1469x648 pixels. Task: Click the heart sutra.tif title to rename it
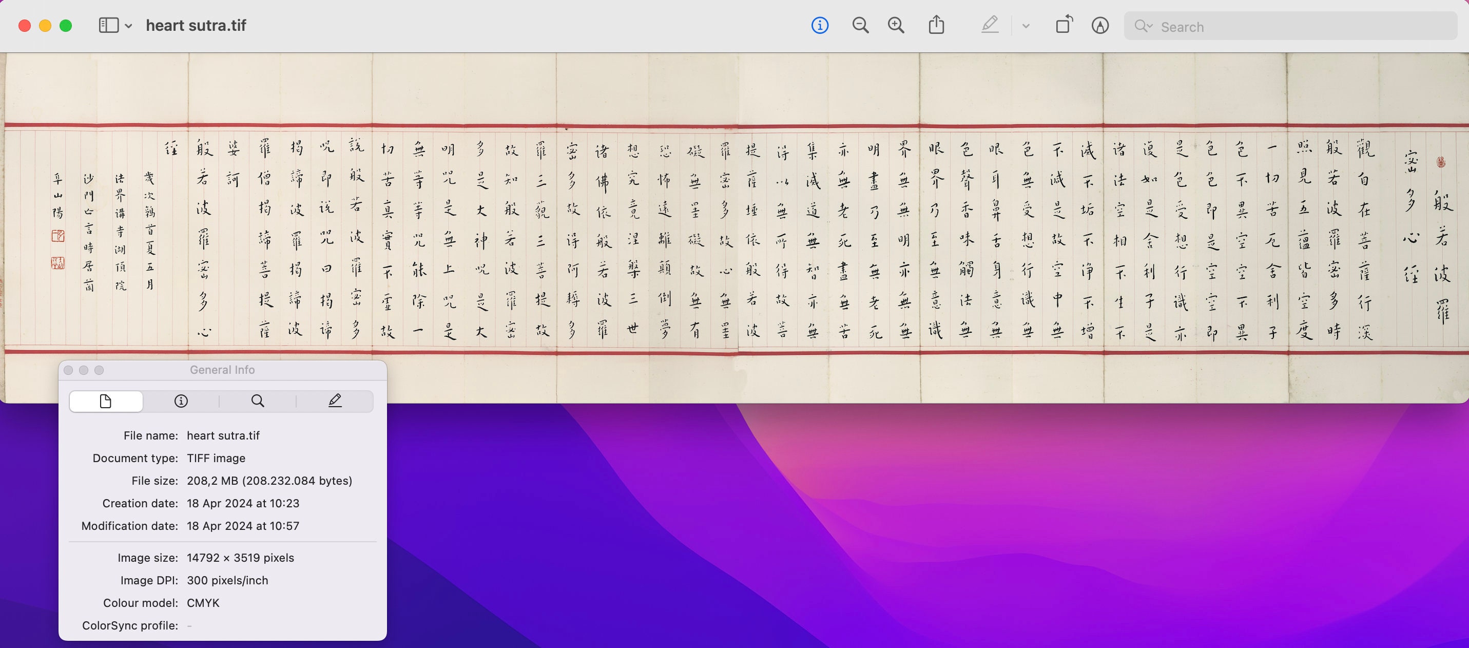[x=196, y=25]
